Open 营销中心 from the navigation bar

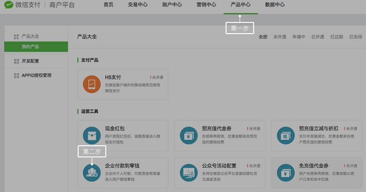point(206,5)
